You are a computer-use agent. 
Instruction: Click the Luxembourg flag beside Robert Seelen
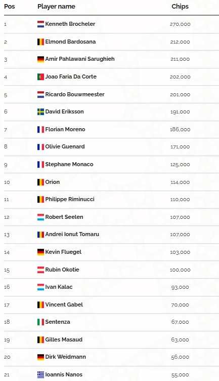pos(41,217)
